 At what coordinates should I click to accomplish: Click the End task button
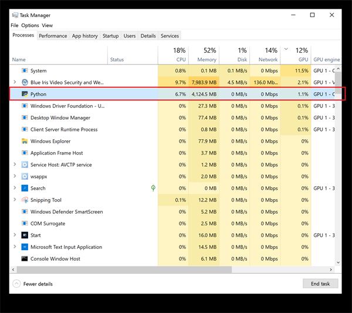point(320,284)
